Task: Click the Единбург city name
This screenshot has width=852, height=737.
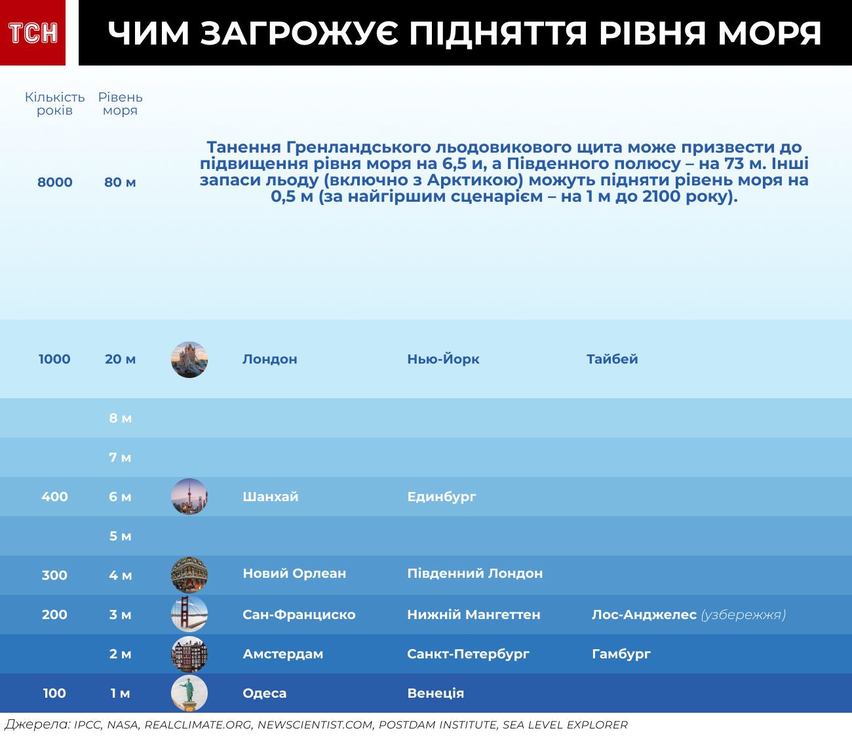Action: click(442, 497)
